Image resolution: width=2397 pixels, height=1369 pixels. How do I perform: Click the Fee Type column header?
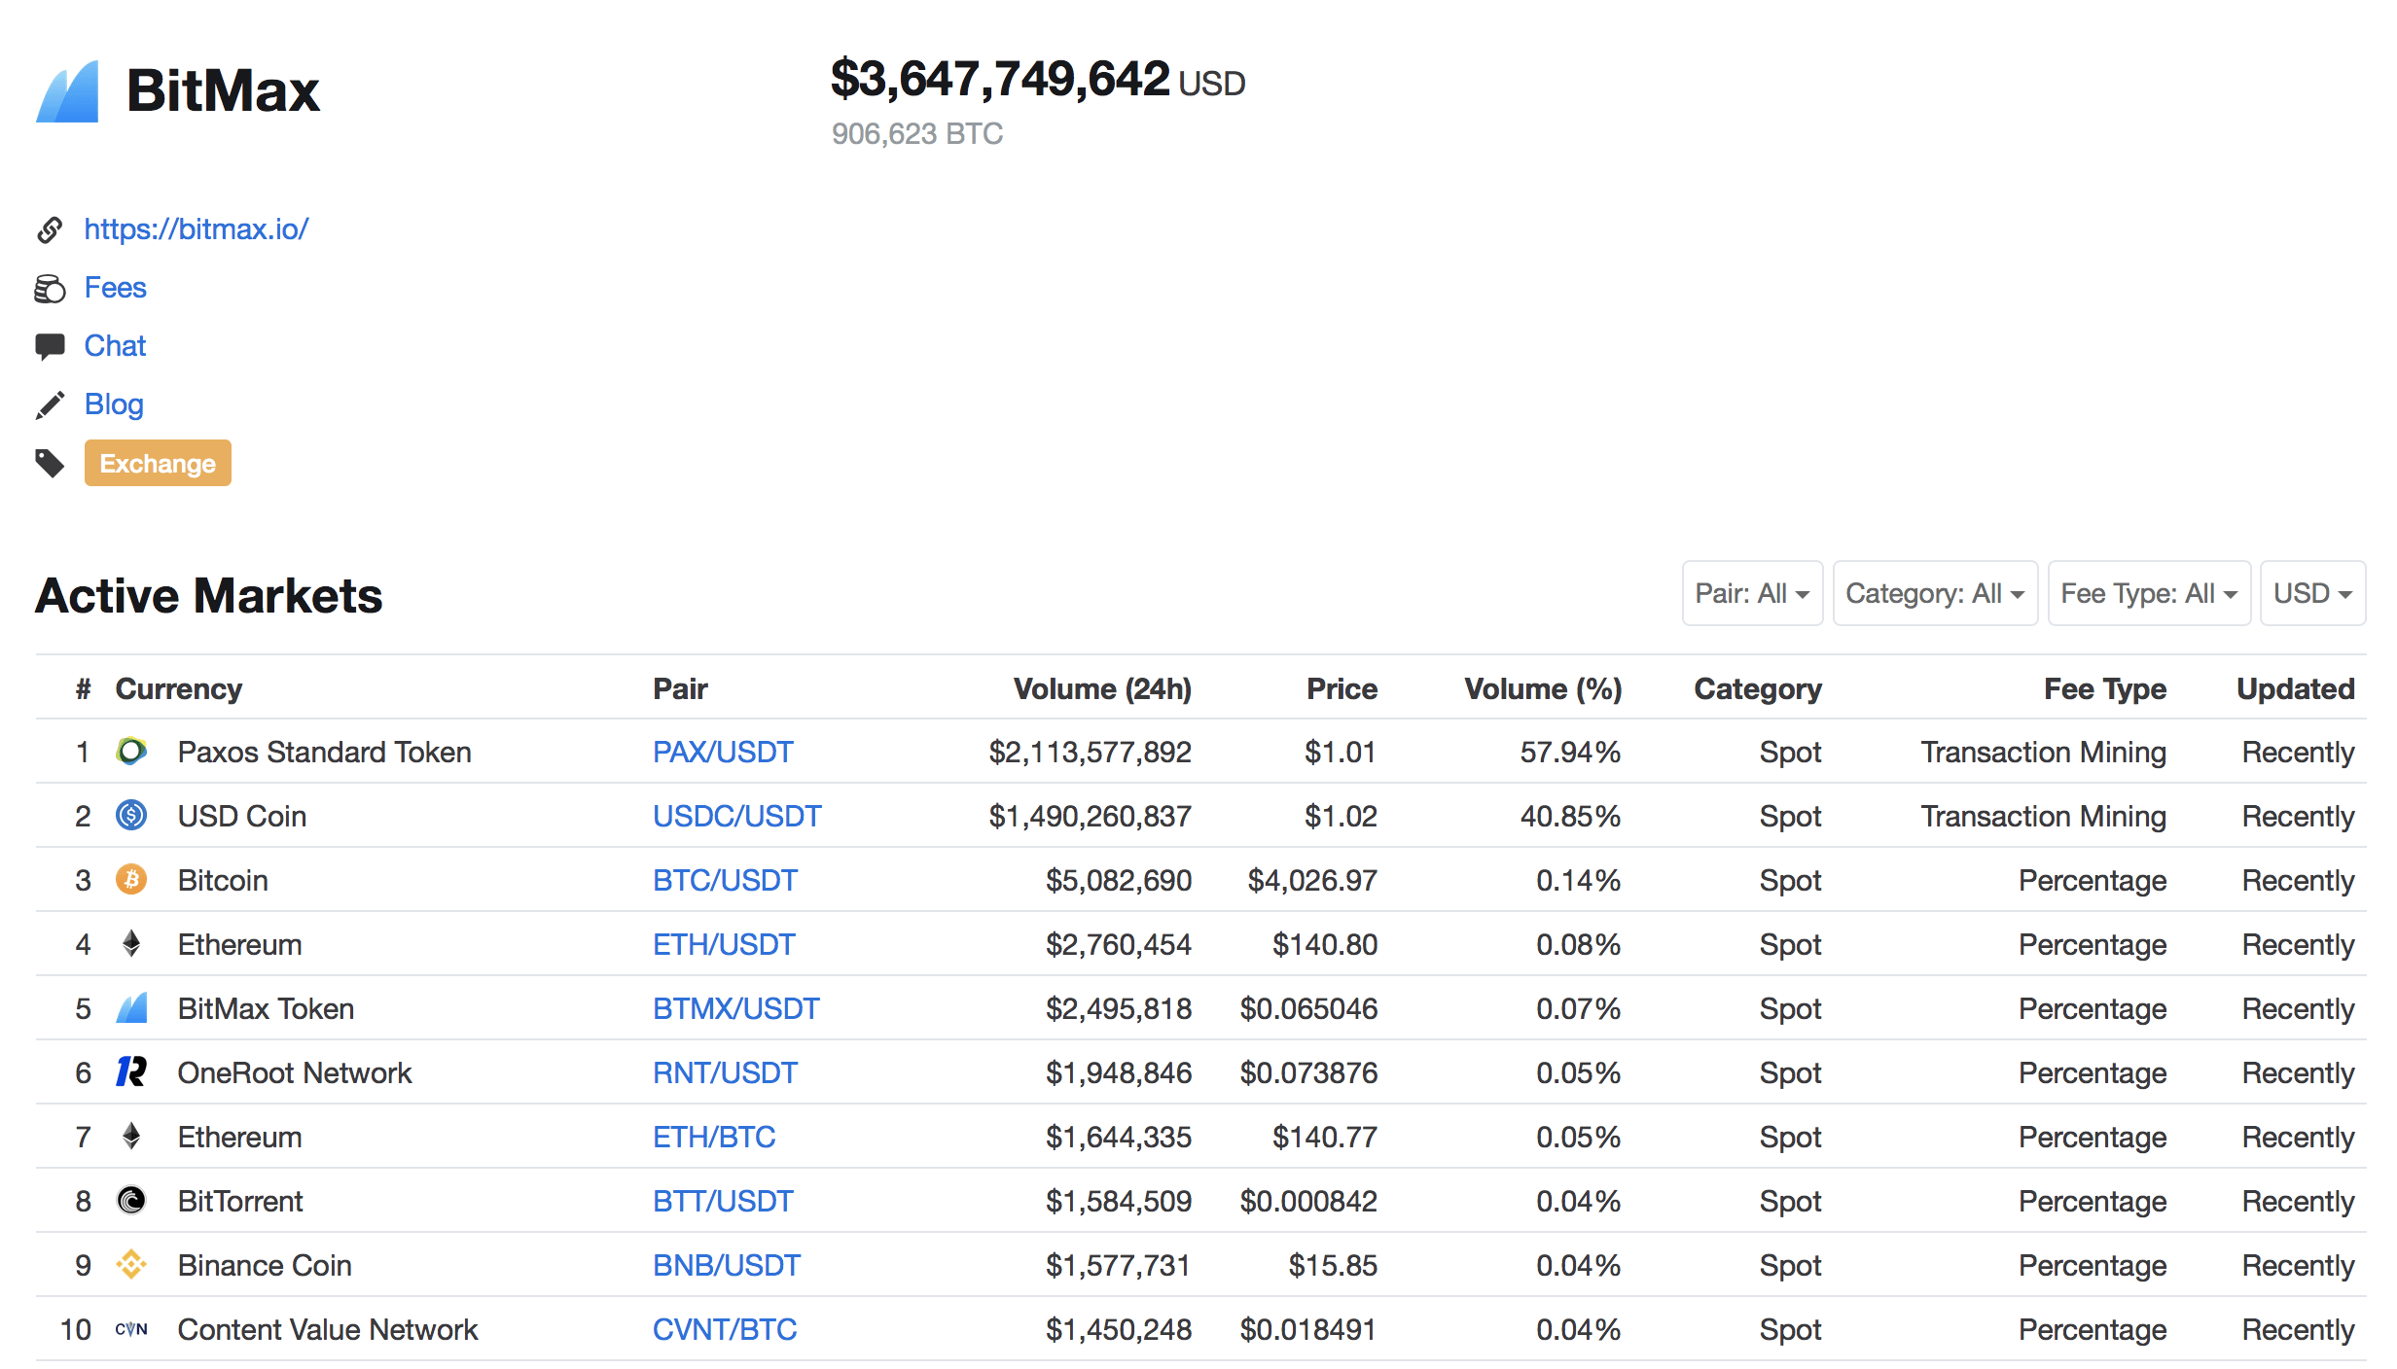pos(2105,688)
